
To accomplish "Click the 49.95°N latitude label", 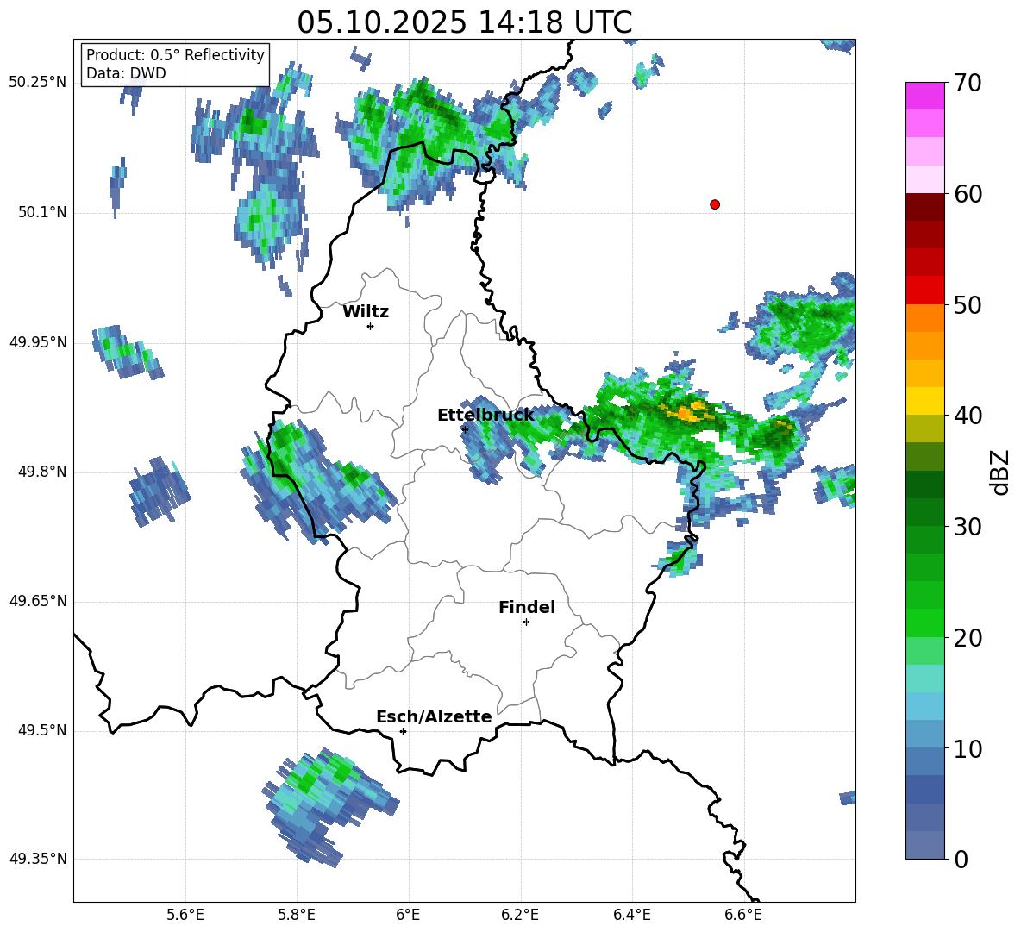I will click(x=38, y=342).
